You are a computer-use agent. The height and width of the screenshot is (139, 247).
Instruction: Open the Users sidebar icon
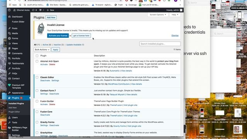point(9,117)
